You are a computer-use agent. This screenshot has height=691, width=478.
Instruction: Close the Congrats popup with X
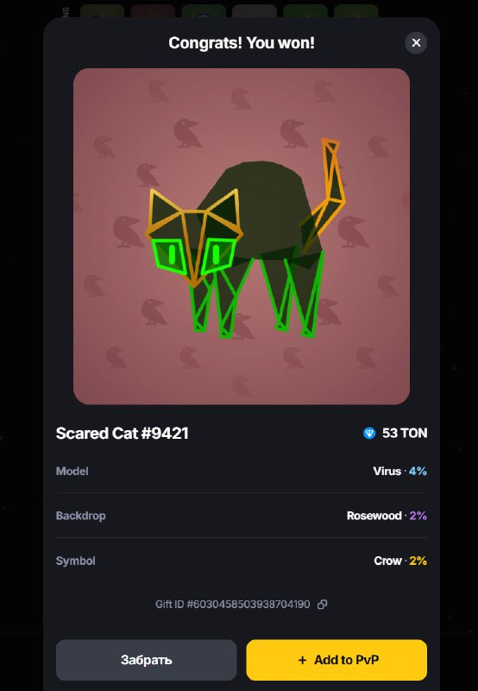pos(416,42)
